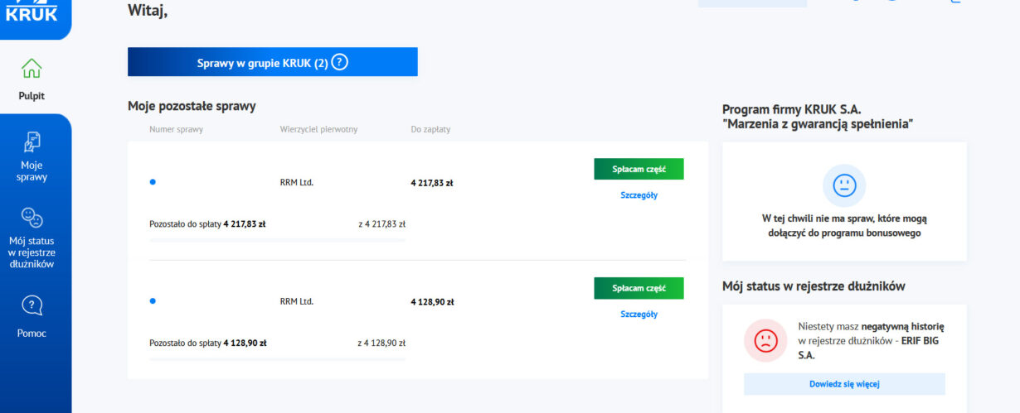Select the Moje sprawy menu label
The image size is (1020, 413).
[x=32, y=170]
